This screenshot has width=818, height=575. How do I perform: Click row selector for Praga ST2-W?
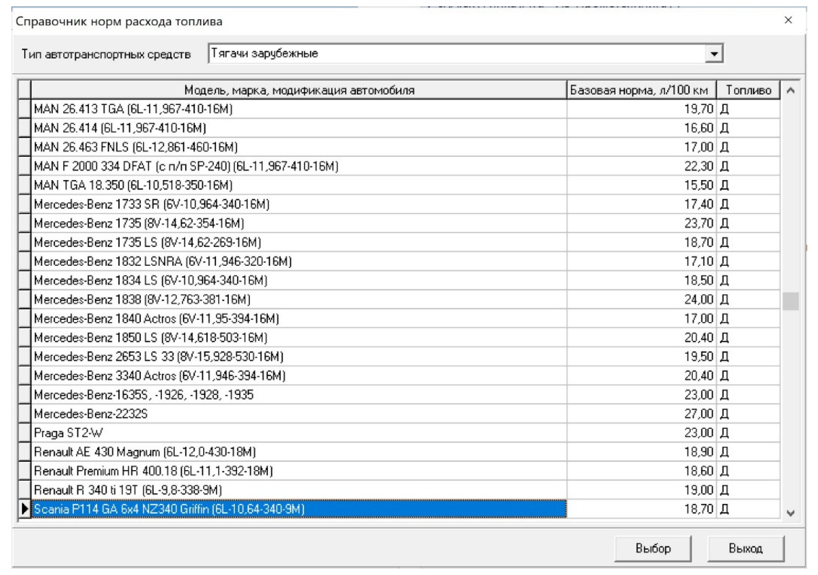pyautogui.click(x=25, y=433)
